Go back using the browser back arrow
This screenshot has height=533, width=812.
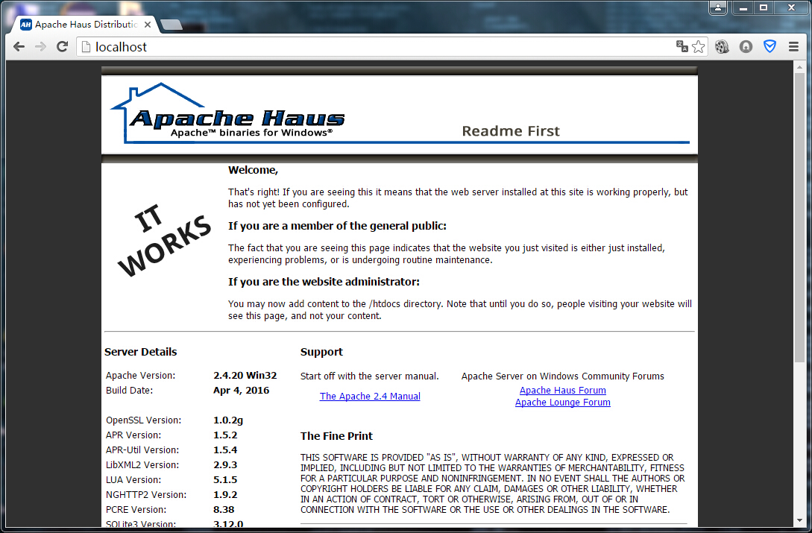click(x=19, y=47)
